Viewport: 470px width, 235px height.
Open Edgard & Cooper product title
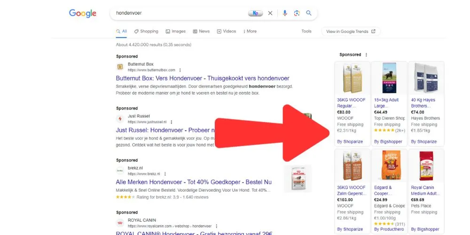(383, 190)
